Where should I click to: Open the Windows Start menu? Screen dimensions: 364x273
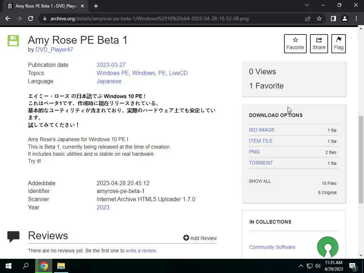click(x=9, y=266)
